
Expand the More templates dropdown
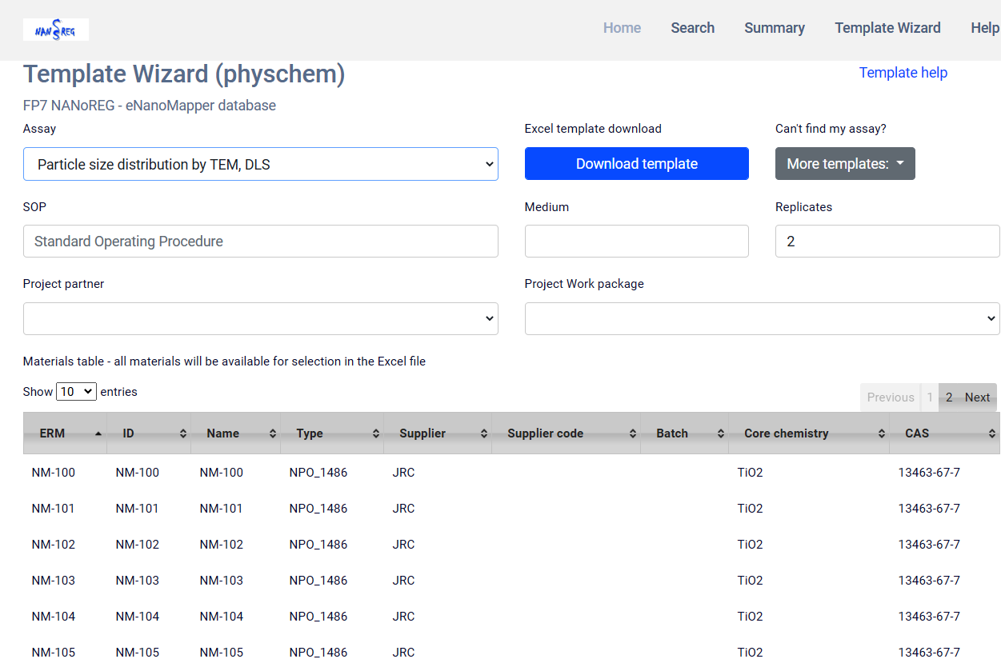coord(845,164)
